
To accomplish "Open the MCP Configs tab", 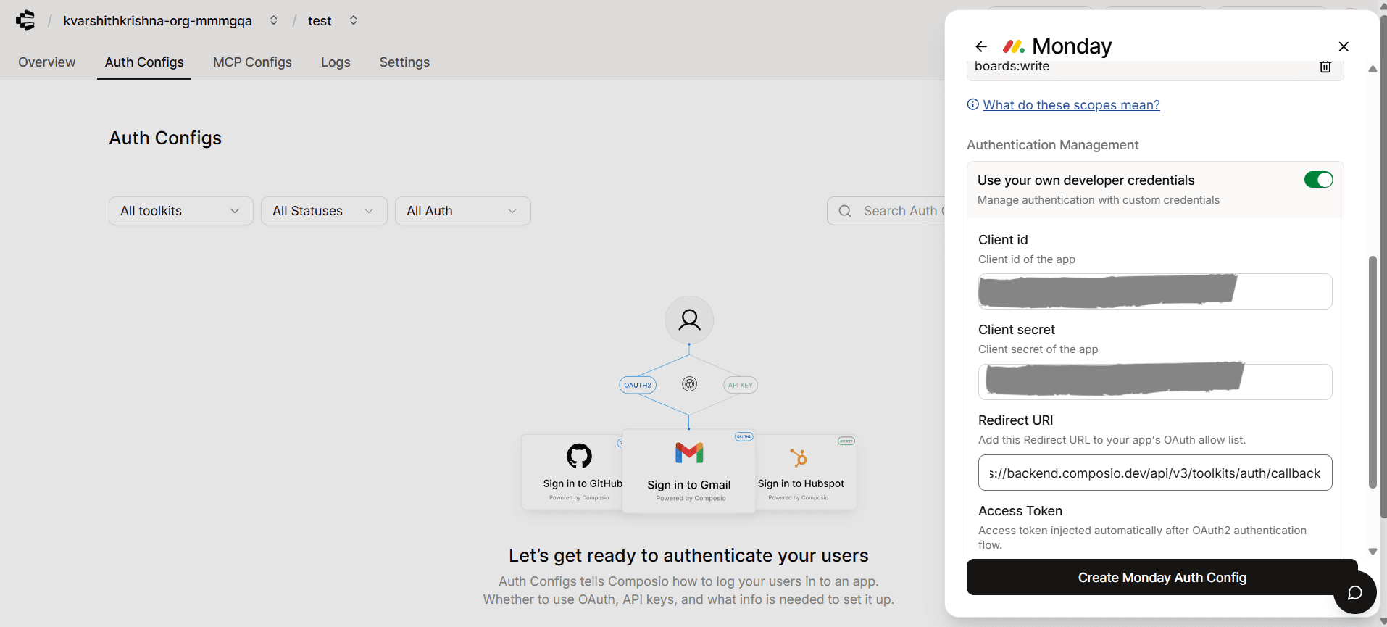I will (x=252, y=62).
